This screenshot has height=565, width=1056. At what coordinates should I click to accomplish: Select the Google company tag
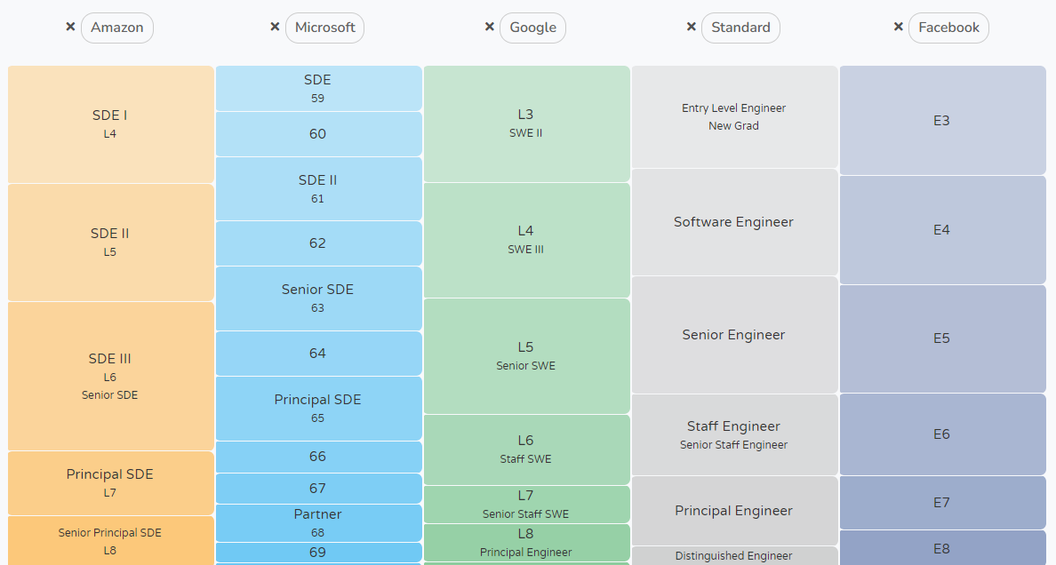(x=532, y=28)
